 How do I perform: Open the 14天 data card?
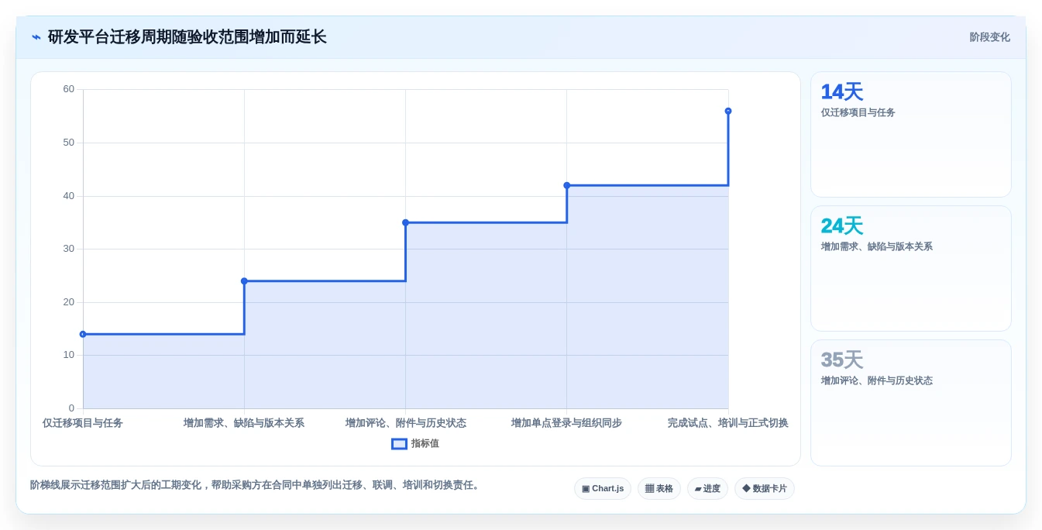(x=911, y=135)
